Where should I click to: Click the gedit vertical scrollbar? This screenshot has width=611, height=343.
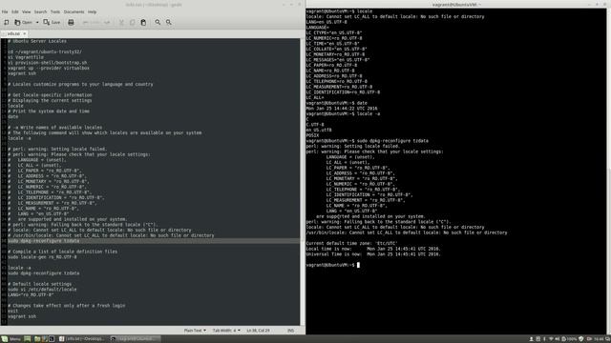coord(302,181)
